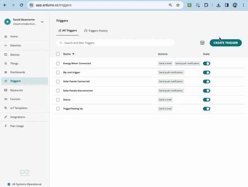Click the search magnifier icon in Triggers filter

click(x=61, y=43)
